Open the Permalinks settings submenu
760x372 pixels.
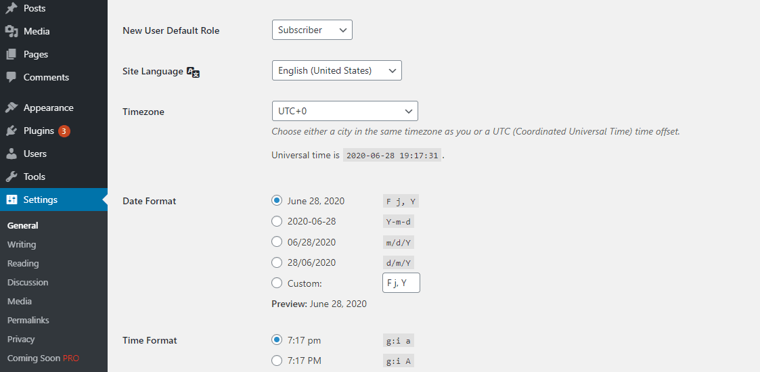[x=28, y=320]
